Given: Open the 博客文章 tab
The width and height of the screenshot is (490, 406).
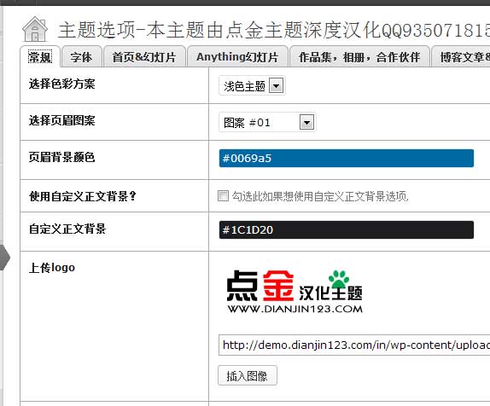Looking at the screenshot, I should click(x=461, y=57).
